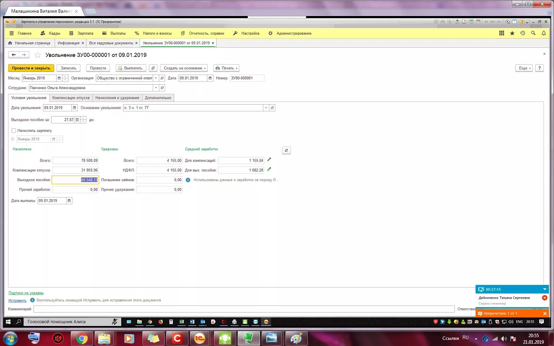Toggle Начислить зарплату checkbox

14,131
